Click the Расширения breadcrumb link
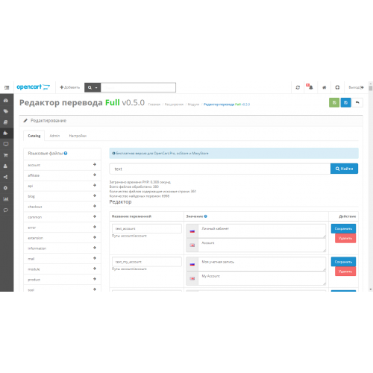This screenshot has height=373, width=373. (x=174, y=104)
